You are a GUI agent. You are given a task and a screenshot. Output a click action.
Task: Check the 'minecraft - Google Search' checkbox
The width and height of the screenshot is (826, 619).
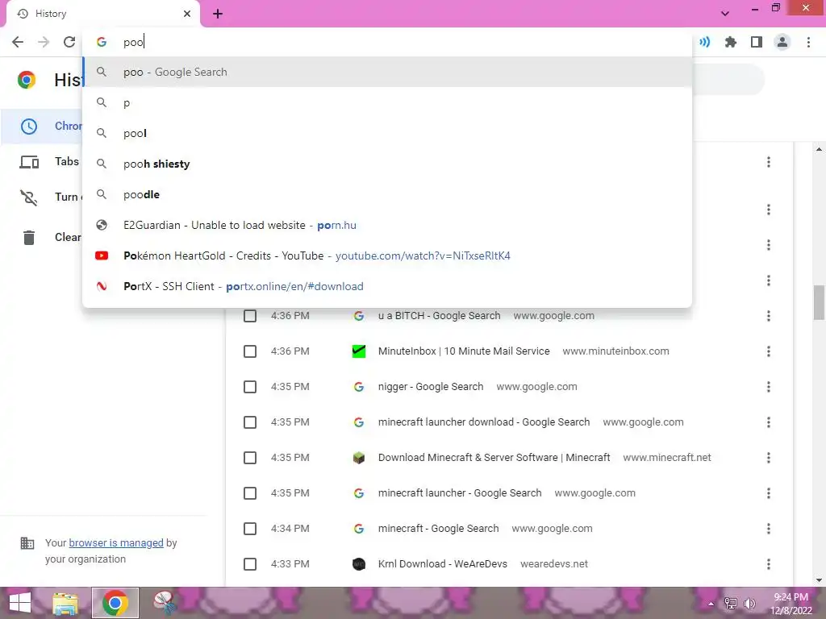click(250, 529)
